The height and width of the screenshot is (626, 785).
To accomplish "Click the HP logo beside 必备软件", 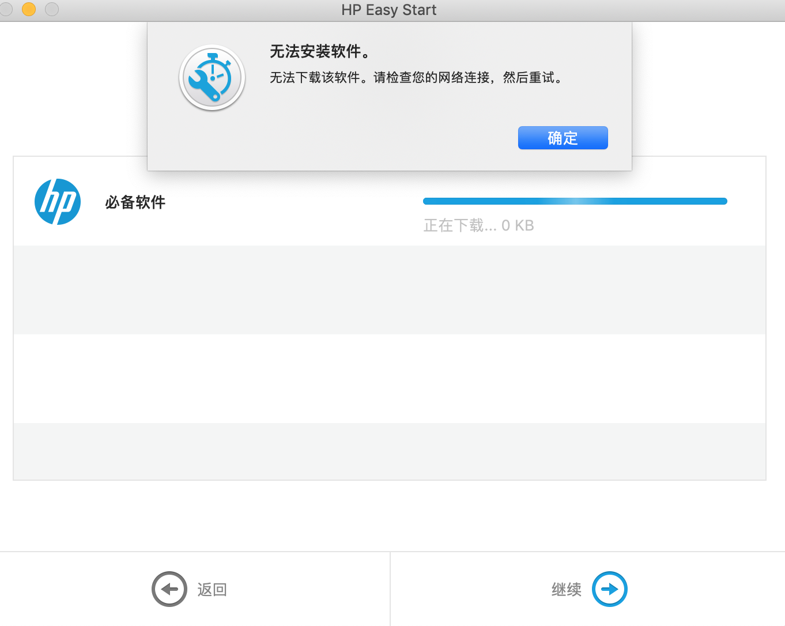I will [x=58, y=202].
